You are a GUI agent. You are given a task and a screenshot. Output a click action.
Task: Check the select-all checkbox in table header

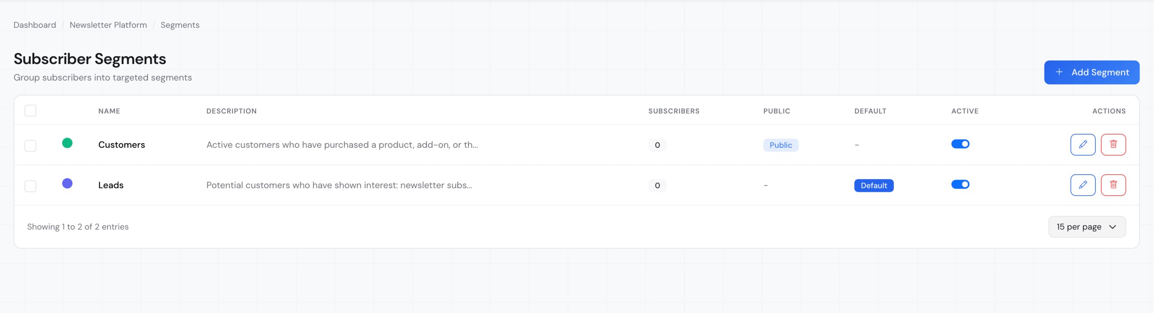tap(30, 111)
